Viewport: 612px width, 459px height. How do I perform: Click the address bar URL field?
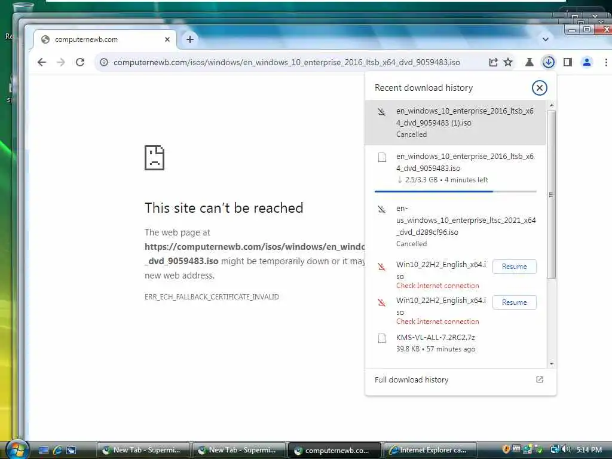pyautogui.click(x=286, y=62)
